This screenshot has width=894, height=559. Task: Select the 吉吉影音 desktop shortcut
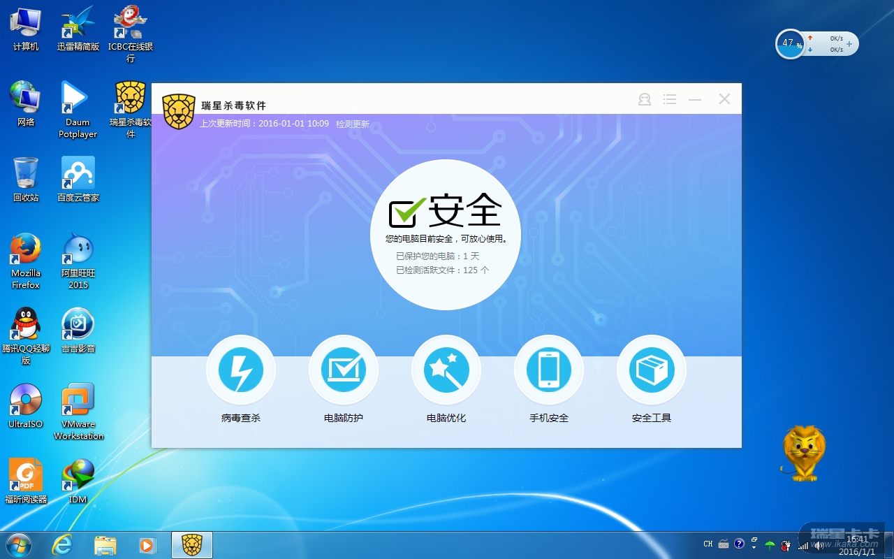tap(78, 331)
